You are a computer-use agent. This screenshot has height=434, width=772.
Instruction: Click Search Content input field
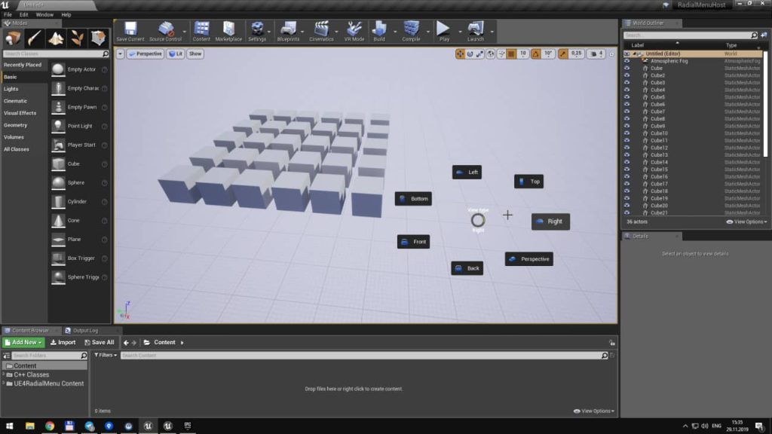click(x=364, y=356)
